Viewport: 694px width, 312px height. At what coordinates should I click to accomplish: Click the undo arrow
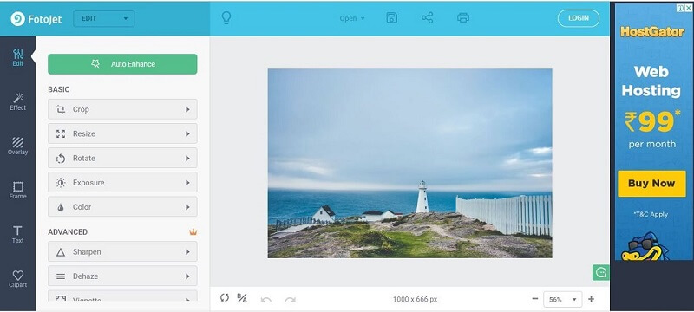coord(266,300)
